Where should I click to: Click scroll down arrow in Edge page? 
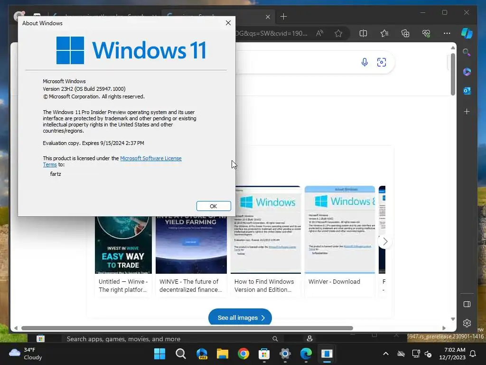(x=453, y=319)
